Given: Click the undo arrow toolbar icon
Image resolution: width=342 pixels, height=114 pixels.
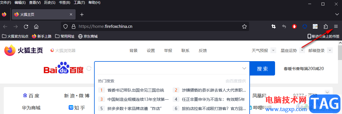Looking at the screenshot, I should [x=284, y=26].
